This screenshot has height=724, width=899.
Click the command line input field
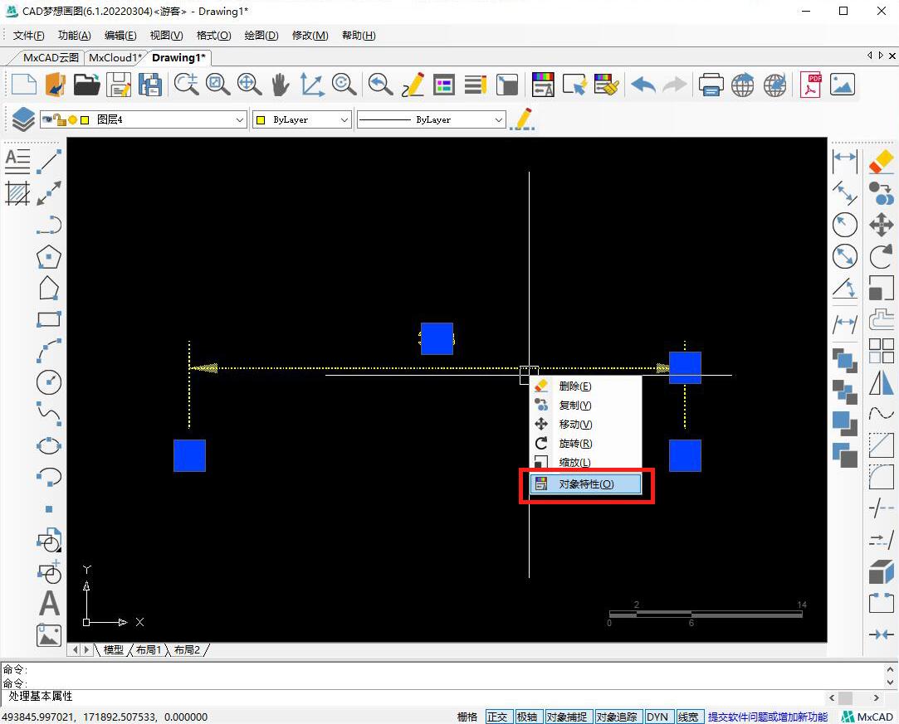(x=415, y=697)
